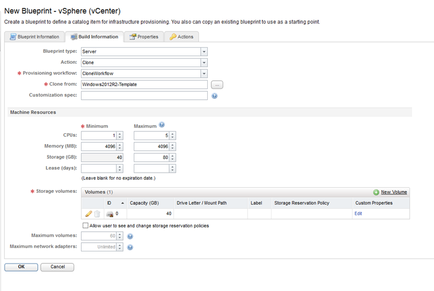Viewport: 434px width, 291px height.
Task: Click the maximum CPUs stepper arrows
Action: click(172, 135)
